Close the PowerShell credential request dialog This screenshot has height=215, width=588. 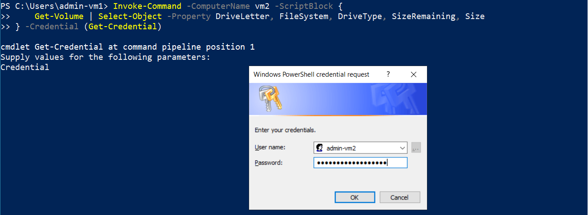(413, 74)
